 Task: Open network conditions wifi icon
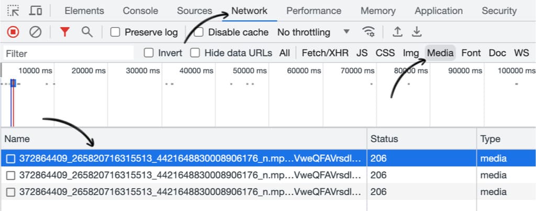[x=368, y=32]
